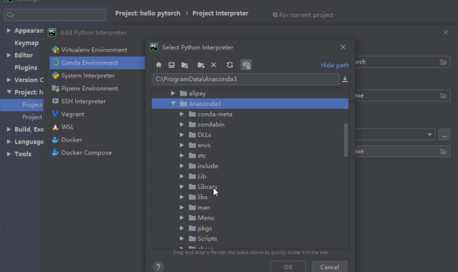Open the ellipsis button beside dropdown

tap(444, 135)
